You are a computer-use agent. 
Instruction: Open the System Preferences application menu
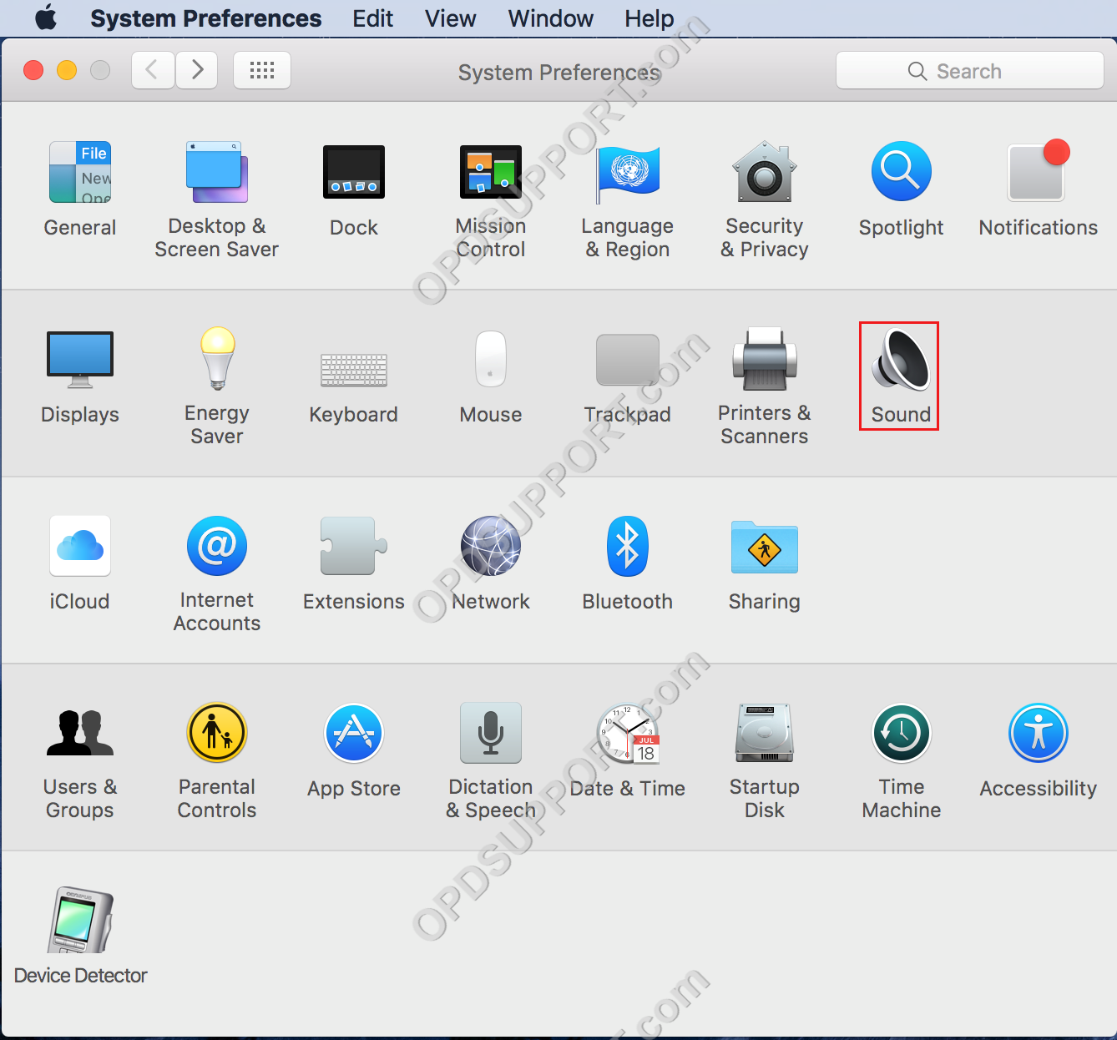pyautogui.click(x=205, y=18)
